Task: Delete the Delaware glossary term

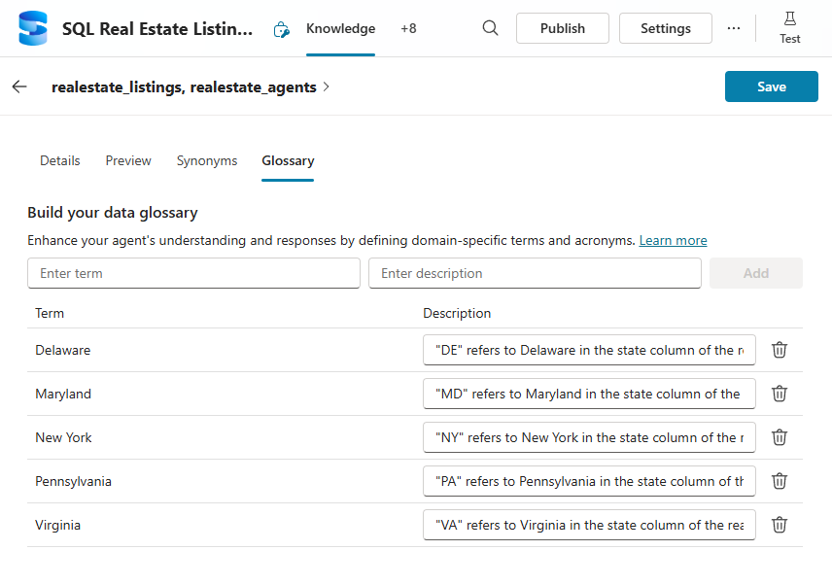Action: click(x=779, y=350)
